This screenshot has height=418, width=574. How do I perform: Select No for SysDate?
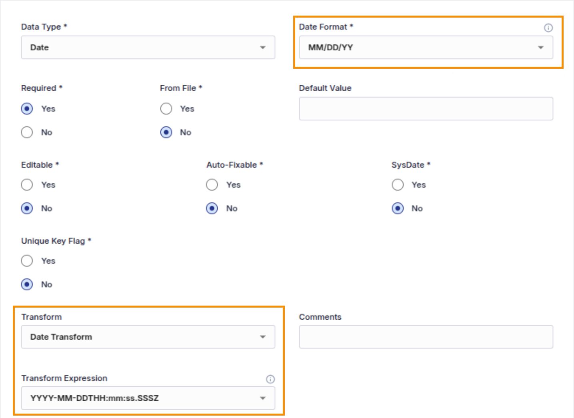pos(398,208)
